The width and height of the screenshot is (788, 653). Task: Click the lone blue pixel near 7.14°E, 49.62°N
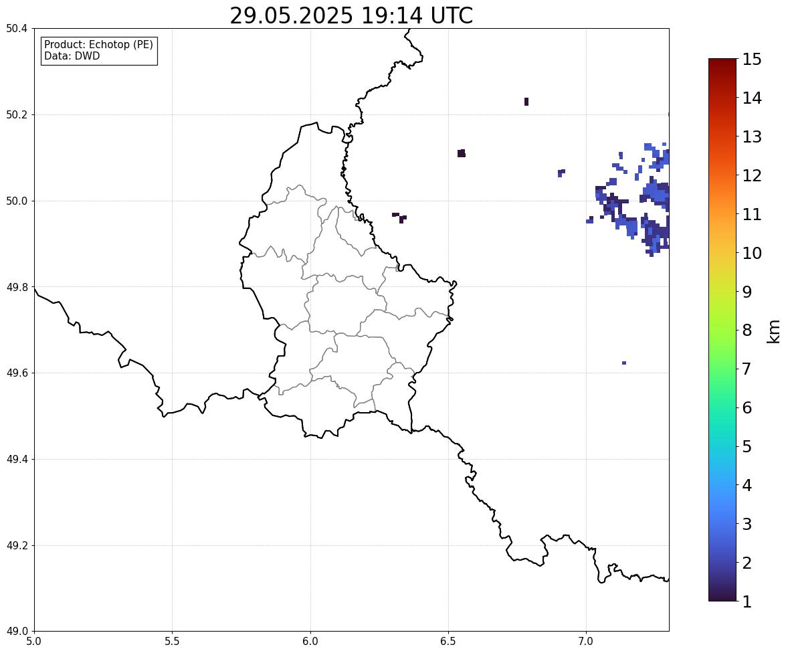tap(623, 363)
